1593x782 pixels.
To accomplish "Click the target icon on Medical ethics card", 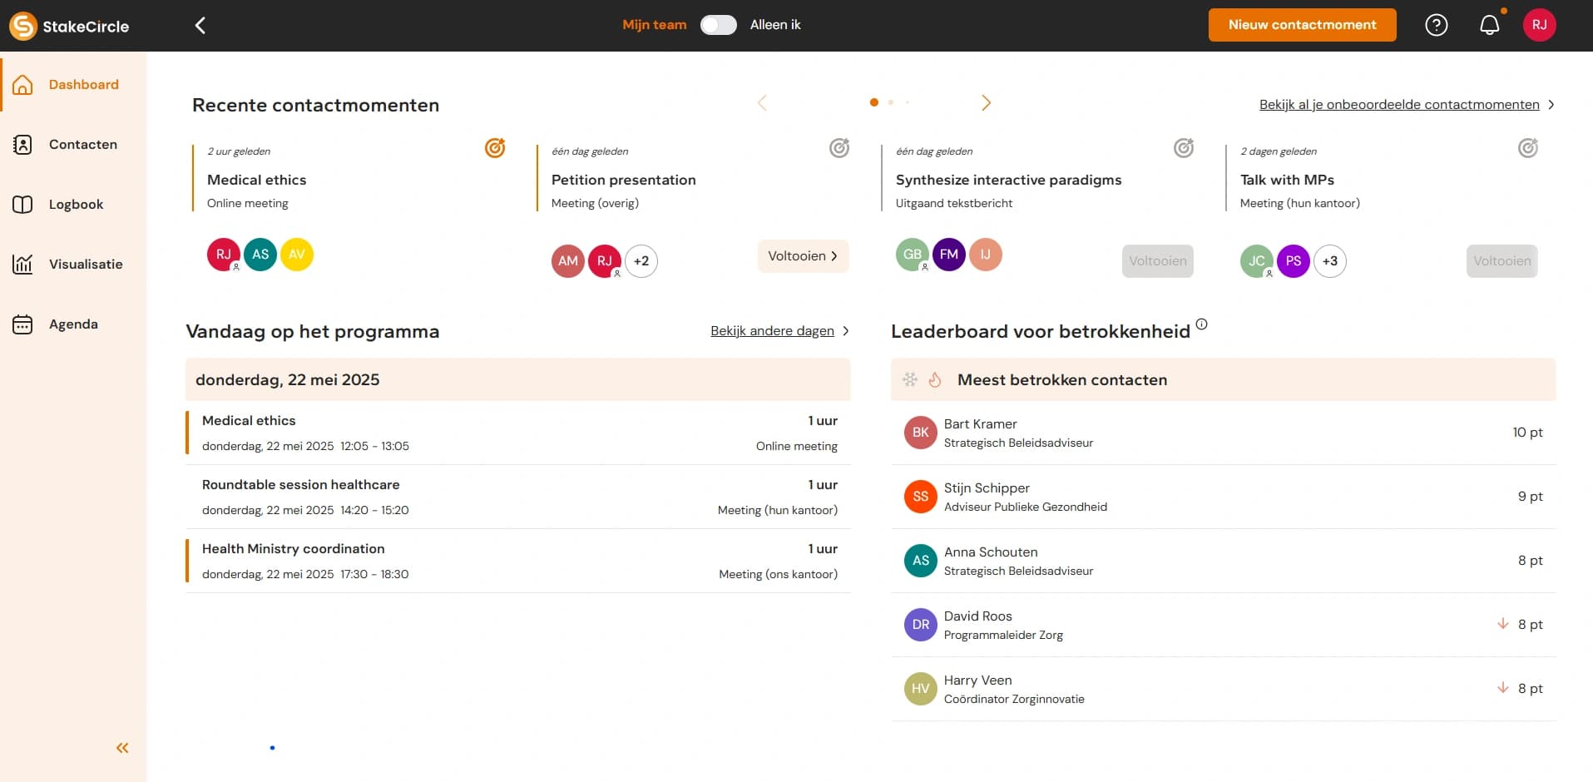I will (x=495, y=148).
